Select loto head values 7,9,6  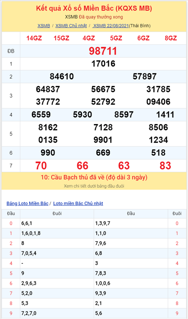(x=101, y=243)
